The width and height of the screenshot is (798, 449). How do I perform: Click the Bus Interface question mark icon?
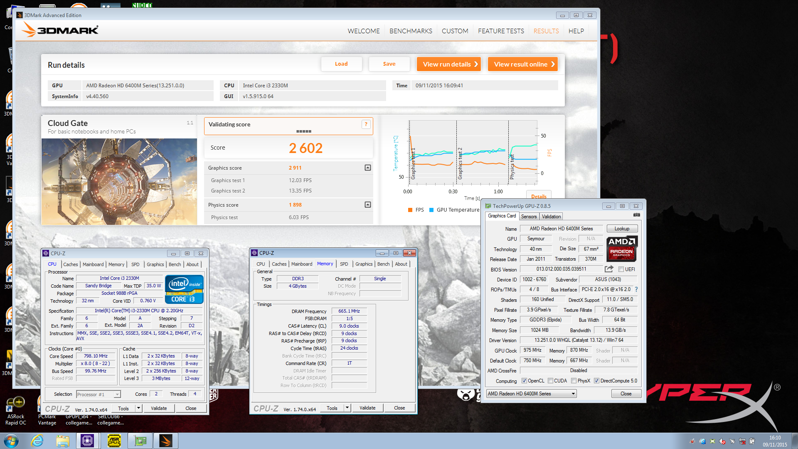tap(636, 289)
